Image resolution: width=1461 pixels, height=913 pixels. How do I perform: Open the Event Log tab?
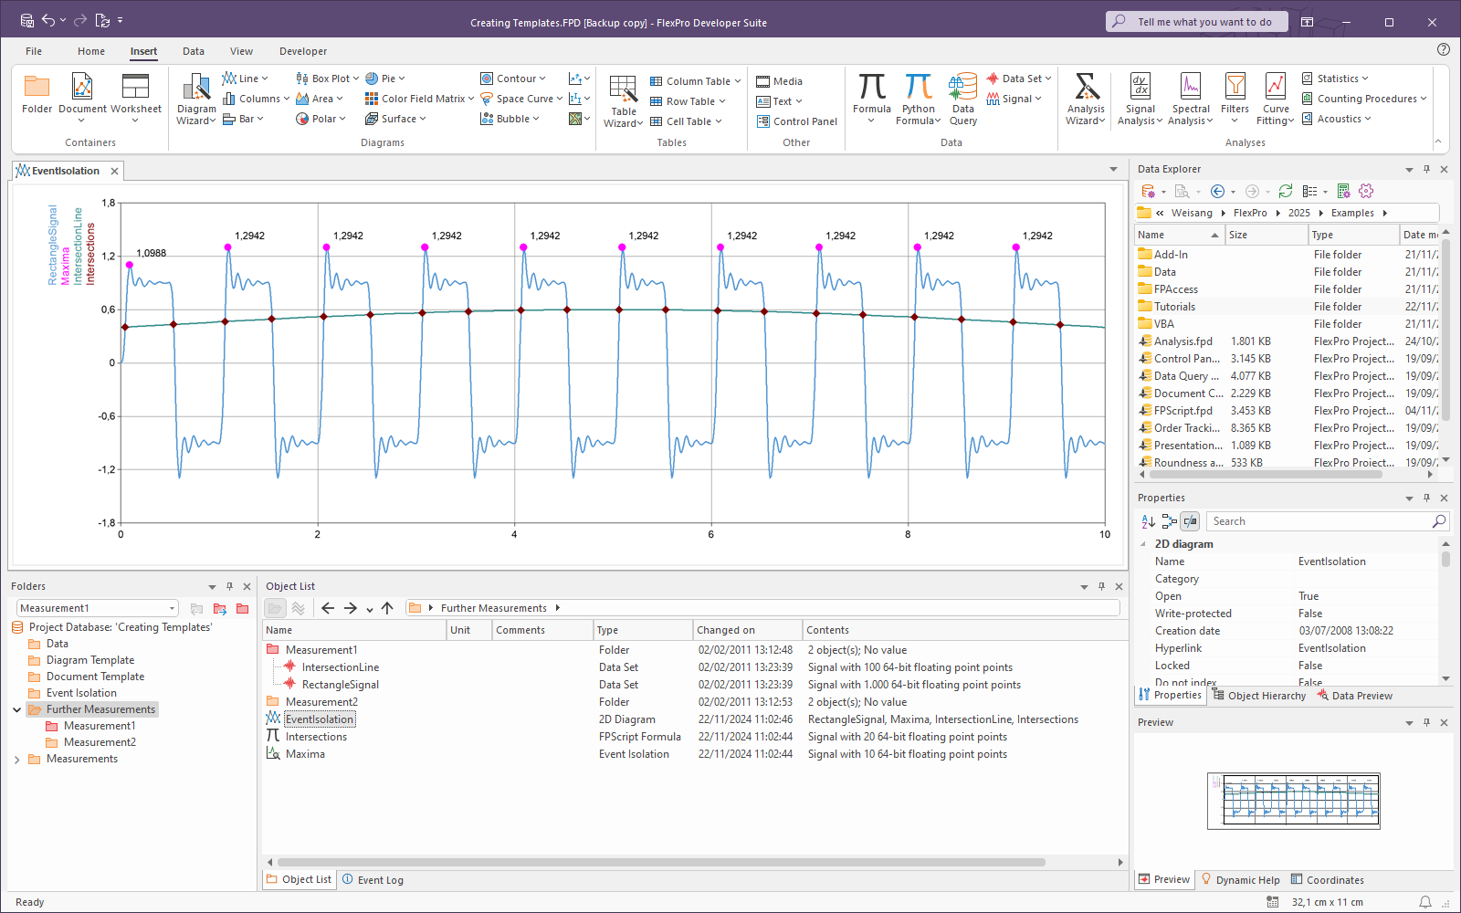373,880
